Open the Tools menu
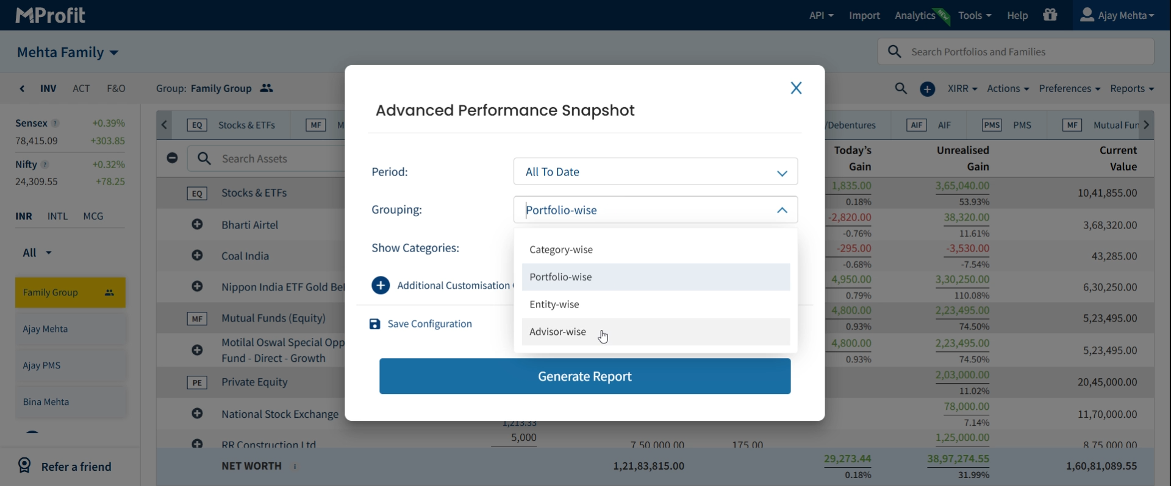Screen dimensions: 1171x486 pyautogui.click(x=975, y=15)
